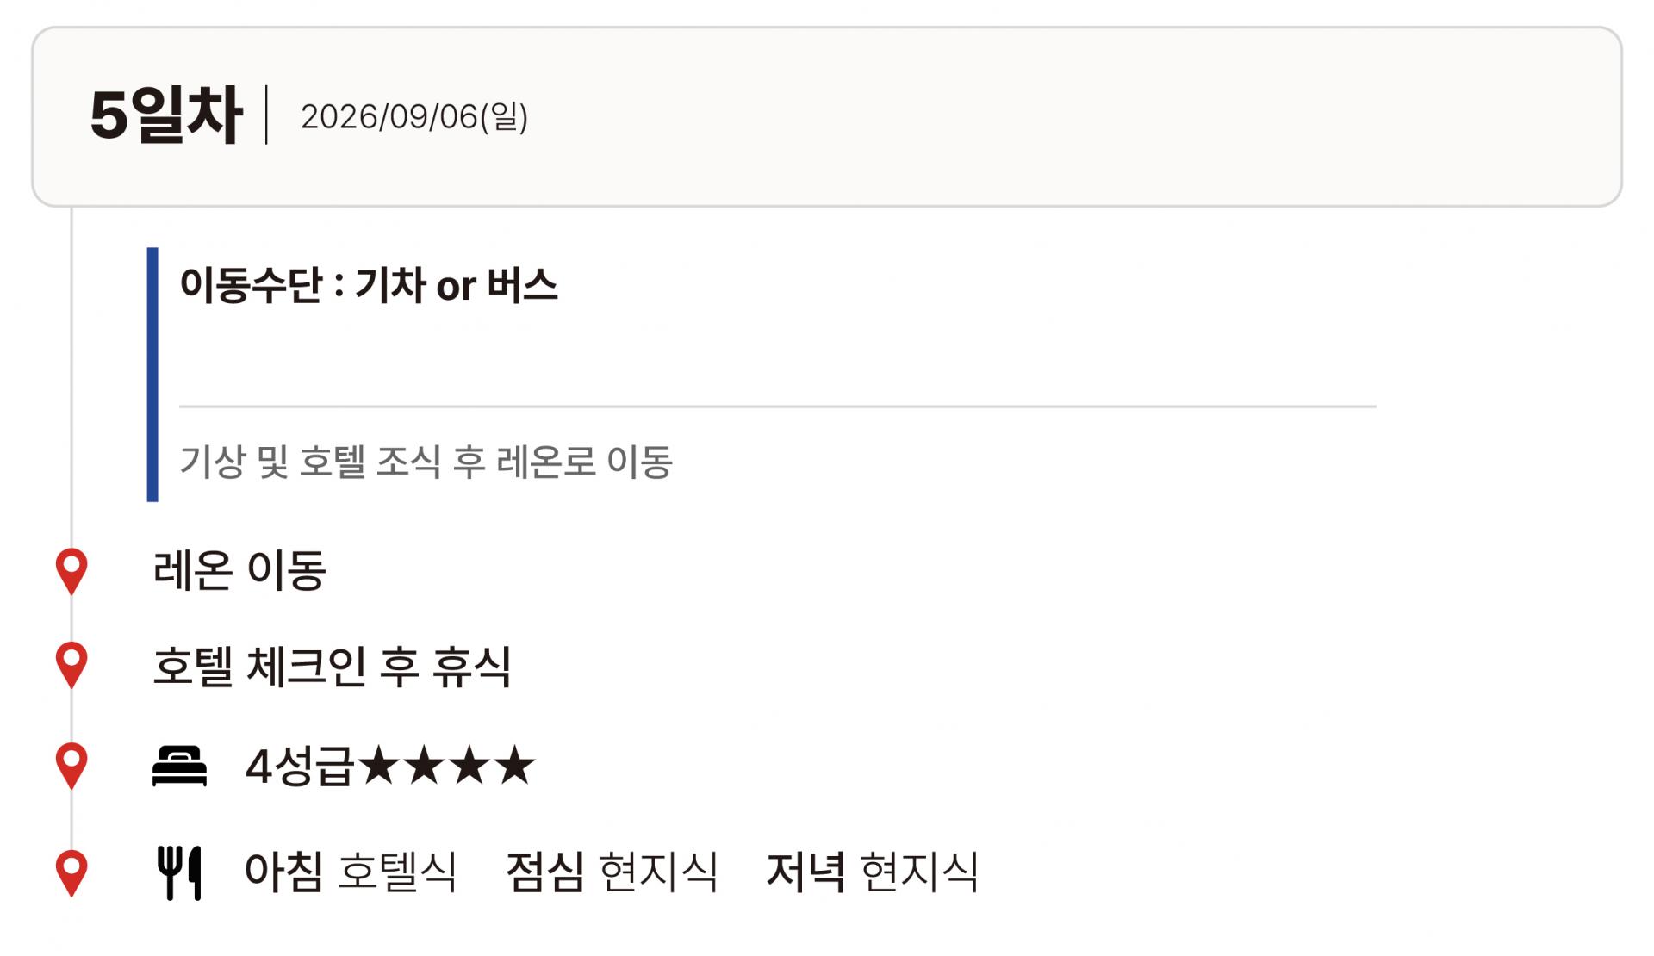The image size is (1654, 956).
Task: Click the red pin beside 레온 이동
Action: point(72,569)
